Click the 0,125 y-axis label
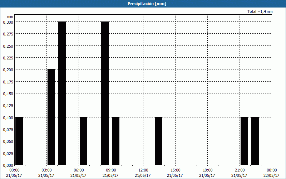Viewport: 286px width, 179px height. click(x=8, y=106)
